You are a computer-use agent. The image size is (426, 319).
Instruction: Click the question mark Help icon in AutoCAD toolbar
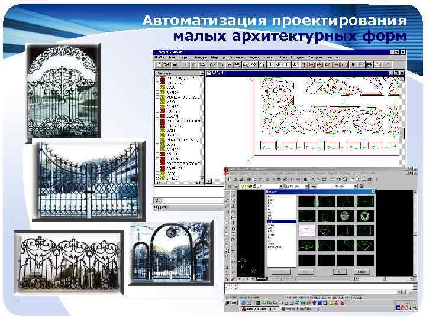[376, 180]
